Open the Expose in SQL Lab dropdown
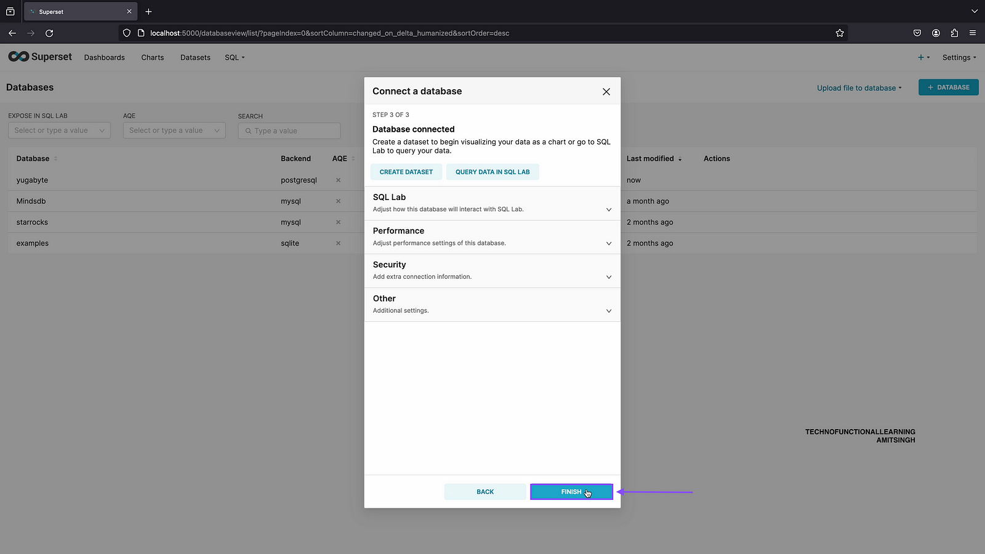Viewport: 985px width, 554px height. [59, 130]
